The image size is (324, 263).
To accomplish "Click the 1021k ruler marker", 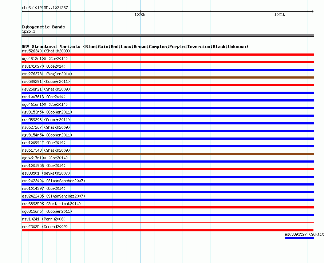I will point(280,15).
